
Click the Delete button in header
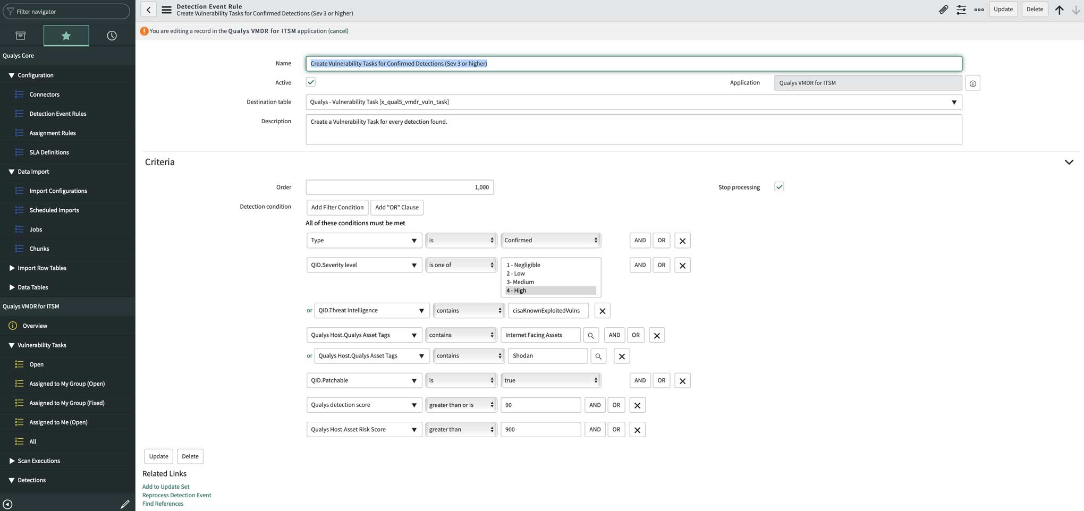tap(1034, 10)
